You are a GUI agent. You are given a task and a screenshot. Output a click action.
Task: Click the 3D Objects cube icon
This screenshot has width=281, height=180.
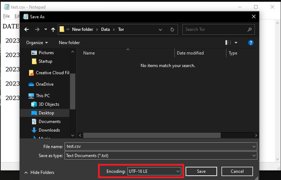[34, 104]
